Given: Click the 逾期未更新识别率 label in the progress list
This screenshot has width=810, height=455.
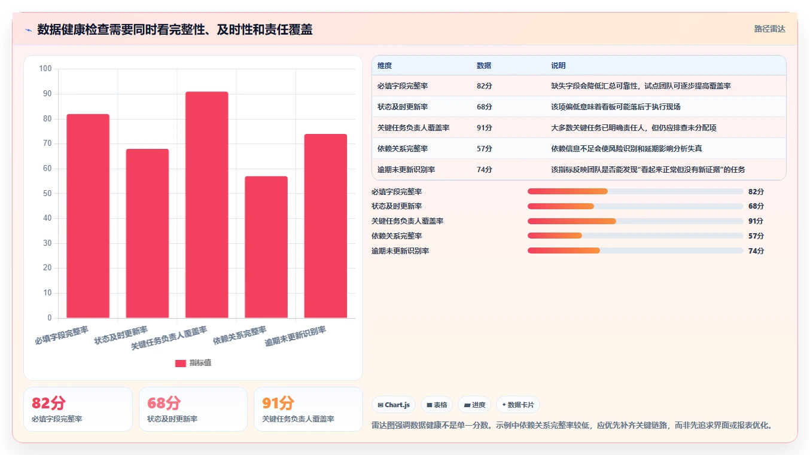Looking at the screenshot, I should [400, 251].
